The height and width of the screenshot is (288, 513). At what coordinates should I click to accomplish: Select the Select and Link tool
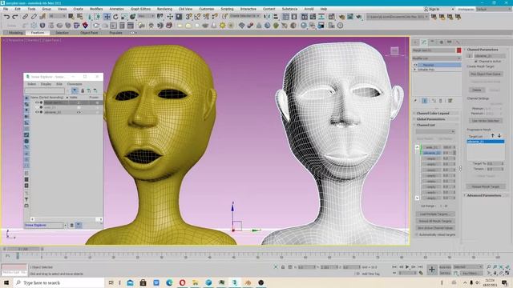click(x=25, y=16)
